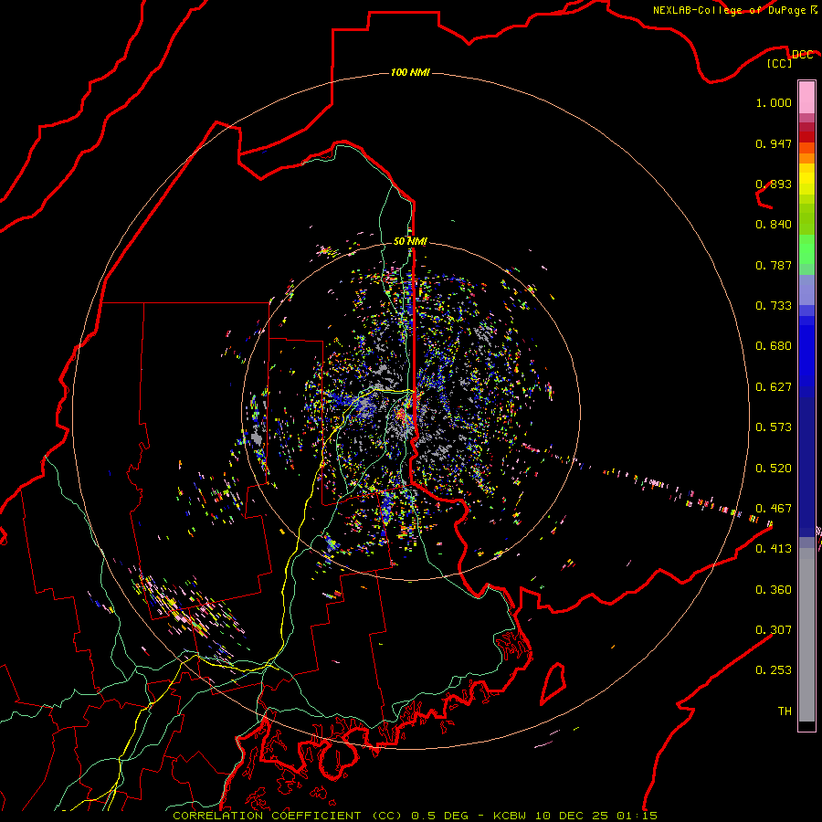This screenshot has width=822, height=822.
Task: Click the gray segment of the color bar
Action: (x=806, y=635)
